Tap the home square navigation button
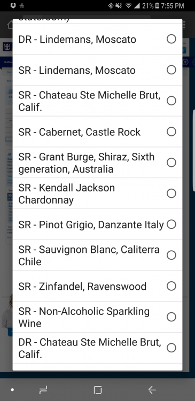 (x=98, y=390)
